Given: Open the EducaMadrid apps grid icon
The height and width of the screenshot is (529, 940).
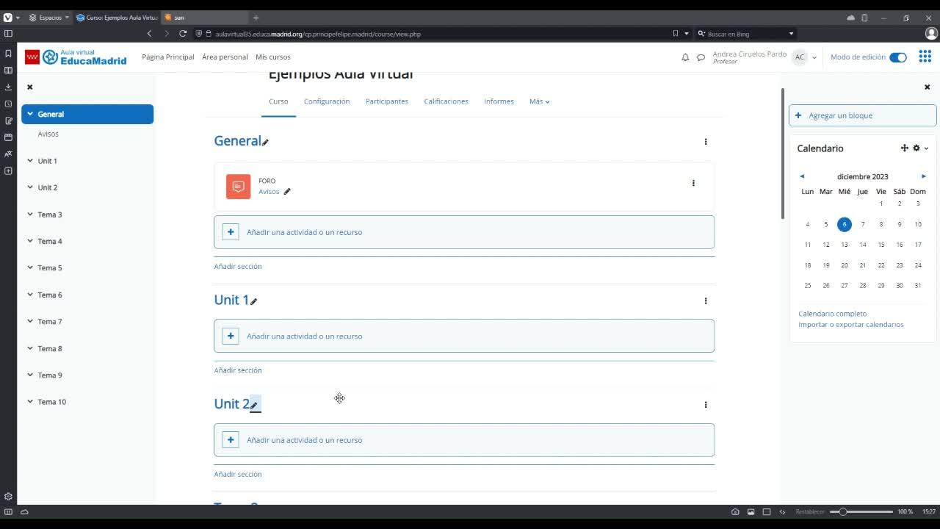Looking at the screenshot, I should tap(925, 57).
